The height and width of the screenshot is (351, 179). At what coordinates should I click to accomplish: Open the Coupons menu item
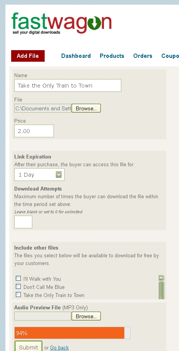click(x=170, y=56)
